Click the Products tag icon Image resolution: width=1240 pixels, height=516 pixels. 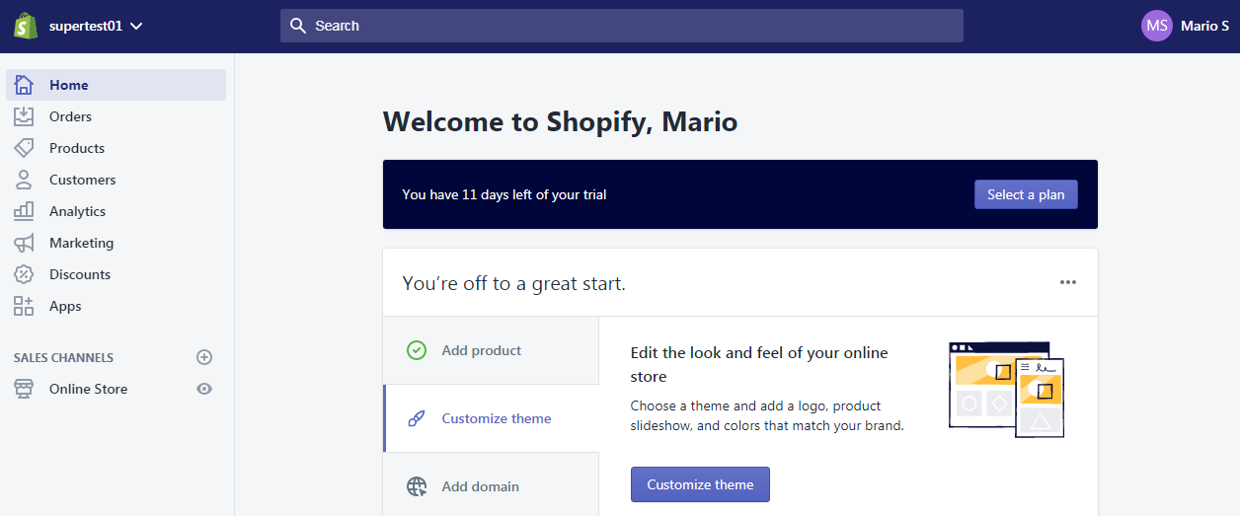click(24, 148)
